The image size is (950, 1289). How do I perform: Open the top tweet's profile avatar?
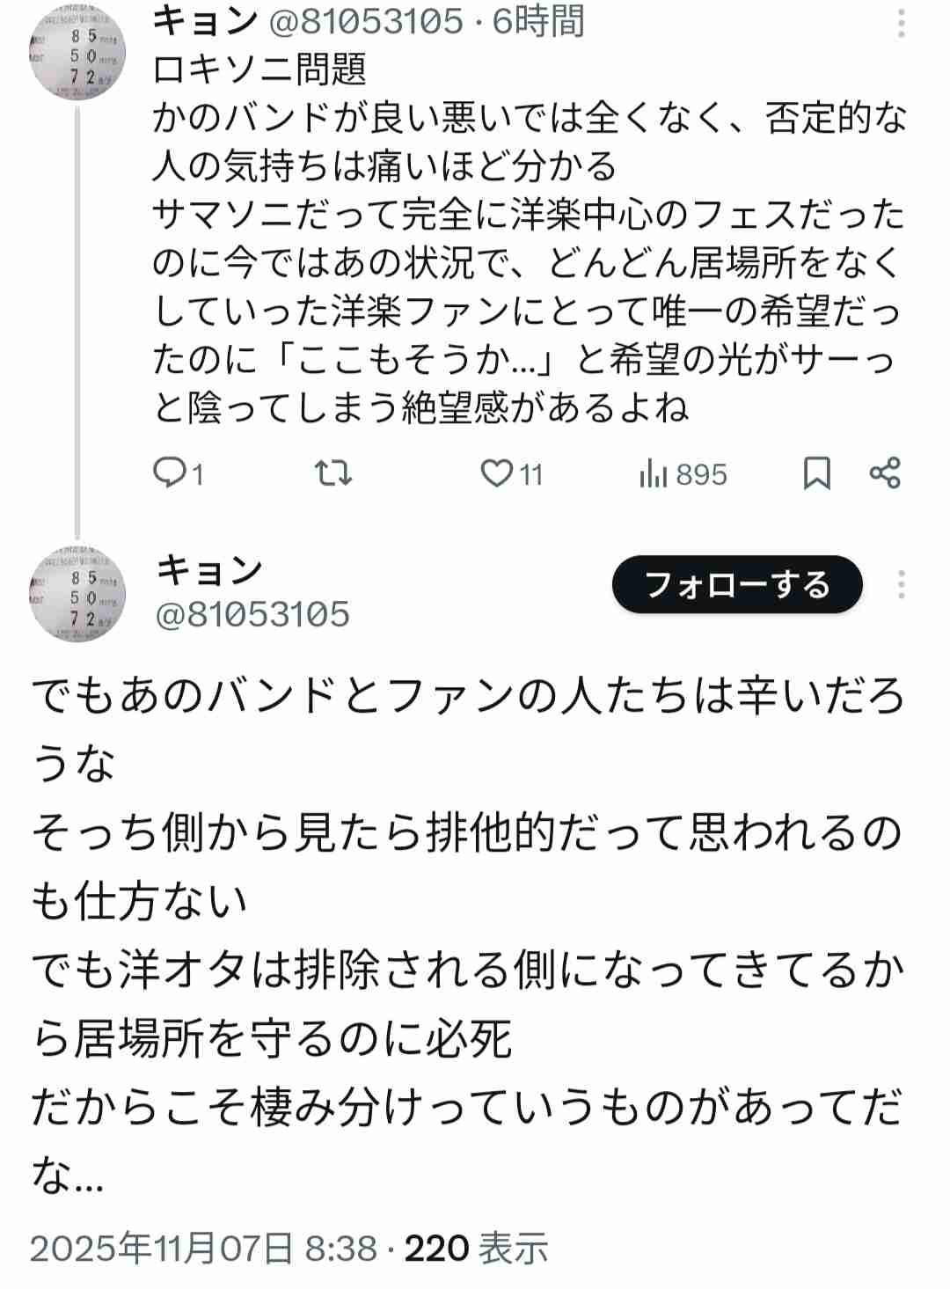77,53
